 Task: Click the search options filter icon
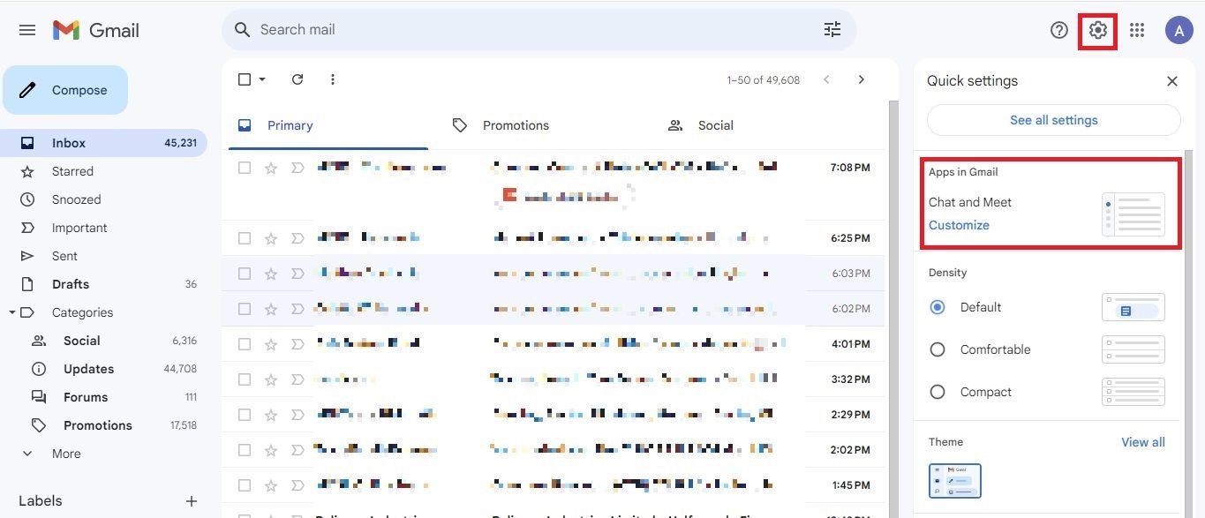[832, 30]
